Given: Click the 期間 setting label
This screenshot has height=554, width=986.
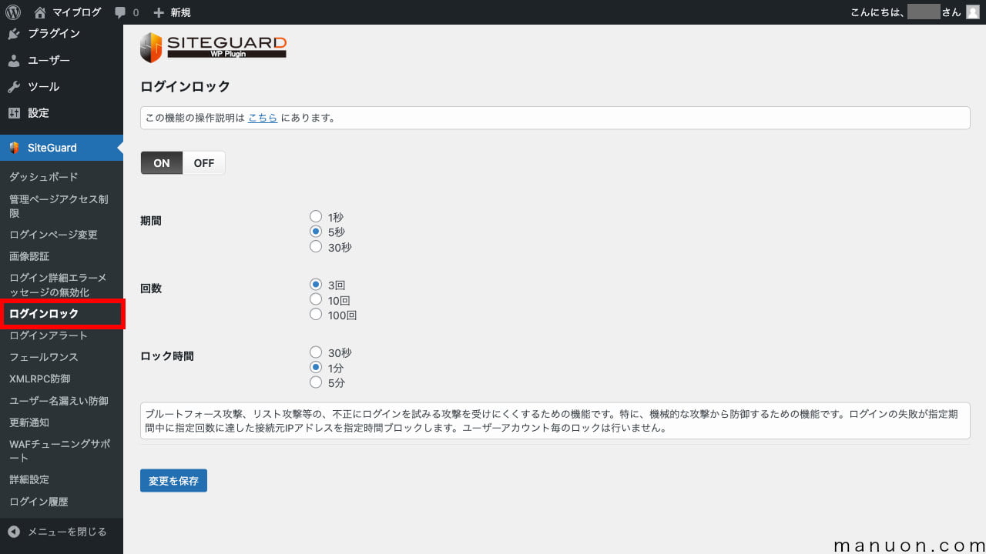Looking at the screenshot, I should (x=151, y=221).
